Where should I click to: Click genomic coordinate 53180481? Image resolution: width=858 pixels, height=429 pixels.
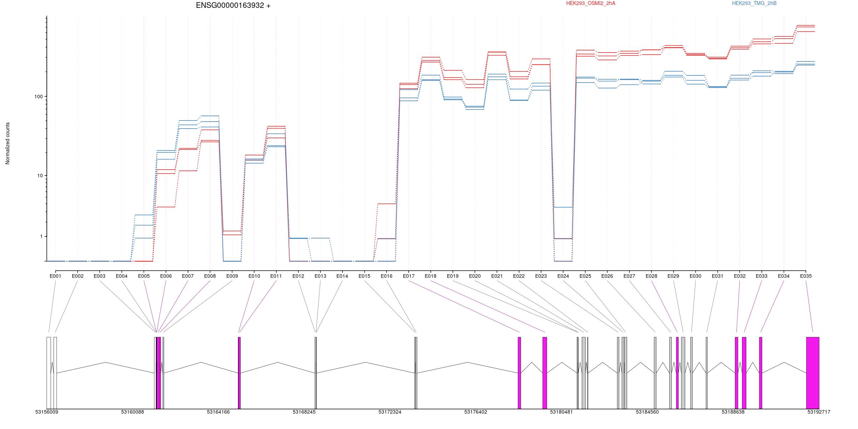562,412
